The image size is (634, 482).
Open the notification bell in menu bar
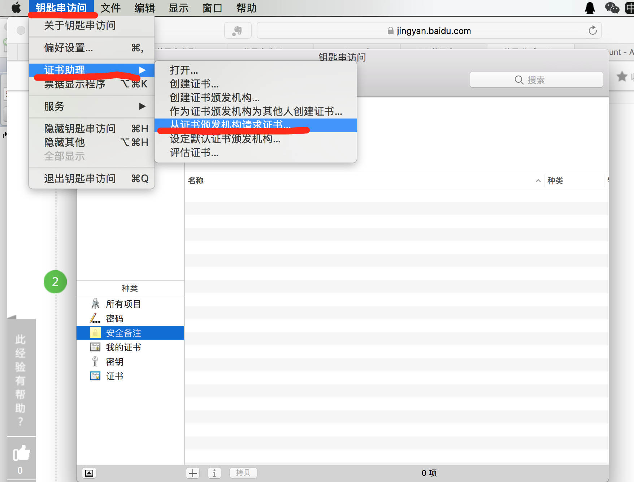(x=589, y=8)
